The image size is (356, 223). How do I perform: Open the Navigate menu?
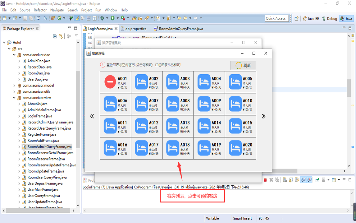57,10
